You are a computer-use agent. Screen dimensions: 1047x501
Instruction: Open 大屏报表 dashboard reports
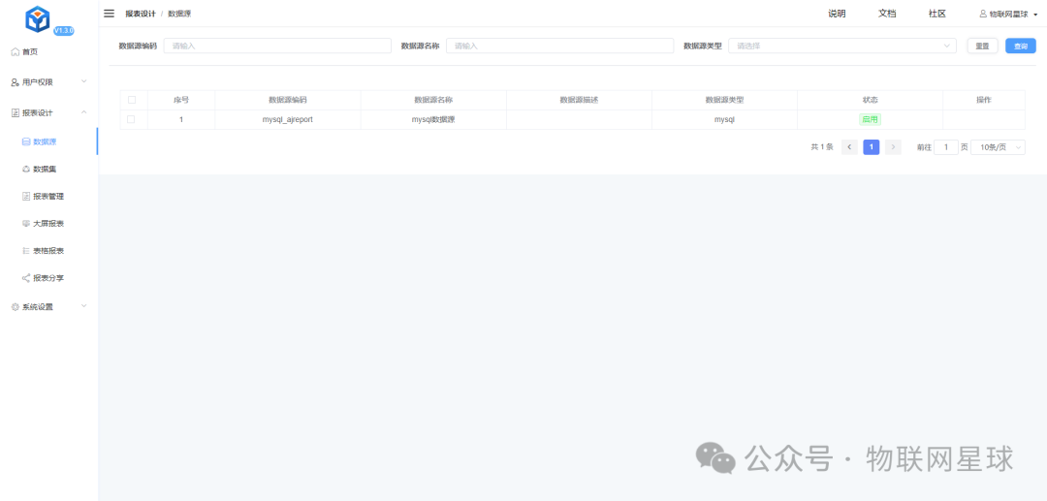(x=48, y=223)
